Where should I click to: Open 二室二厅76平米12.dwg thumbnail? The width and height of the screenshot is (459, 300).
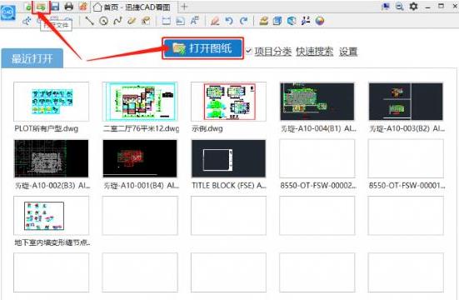click(x=140, y=102)
